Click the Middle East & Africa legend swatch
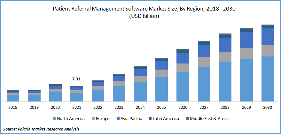 187,118
